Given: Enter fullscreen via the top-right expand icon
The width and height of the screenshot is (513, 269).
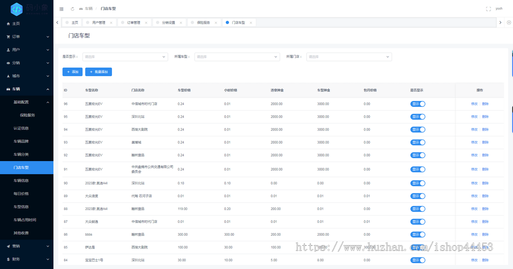Looking at the screenshot, I should [488, 9].
